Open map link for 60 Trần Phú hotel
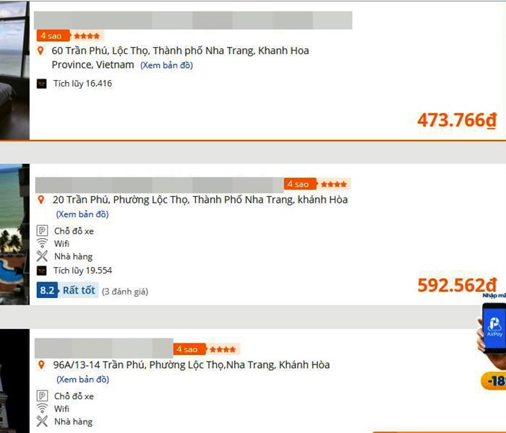This screenshot has width=506, height=433. click(x=166, y=66)
